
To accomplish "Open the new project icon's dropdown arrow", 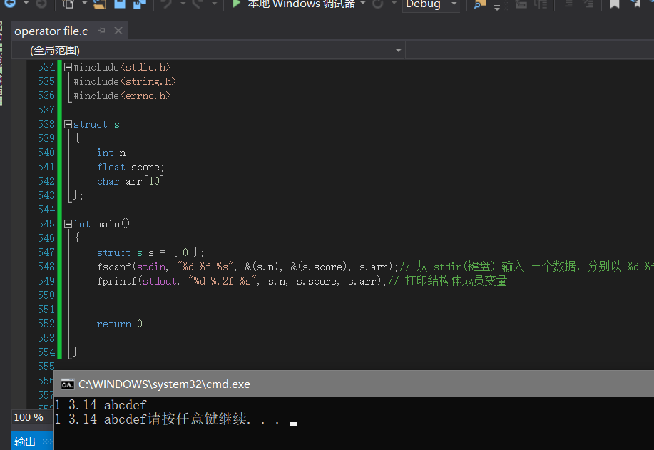I will pos(85,4).
